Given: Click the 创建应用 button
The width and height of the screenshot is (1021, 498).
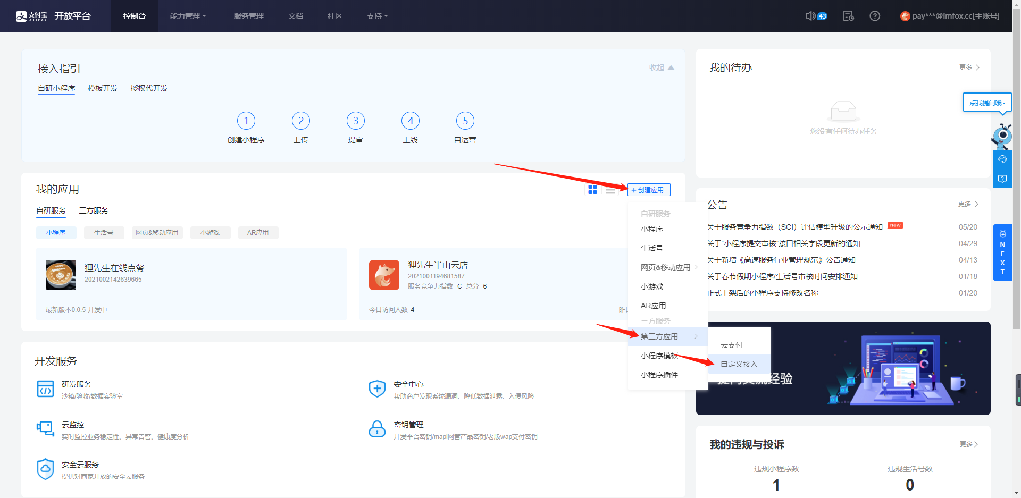Looking at the screenshot, I should click(x=649, y=190).
